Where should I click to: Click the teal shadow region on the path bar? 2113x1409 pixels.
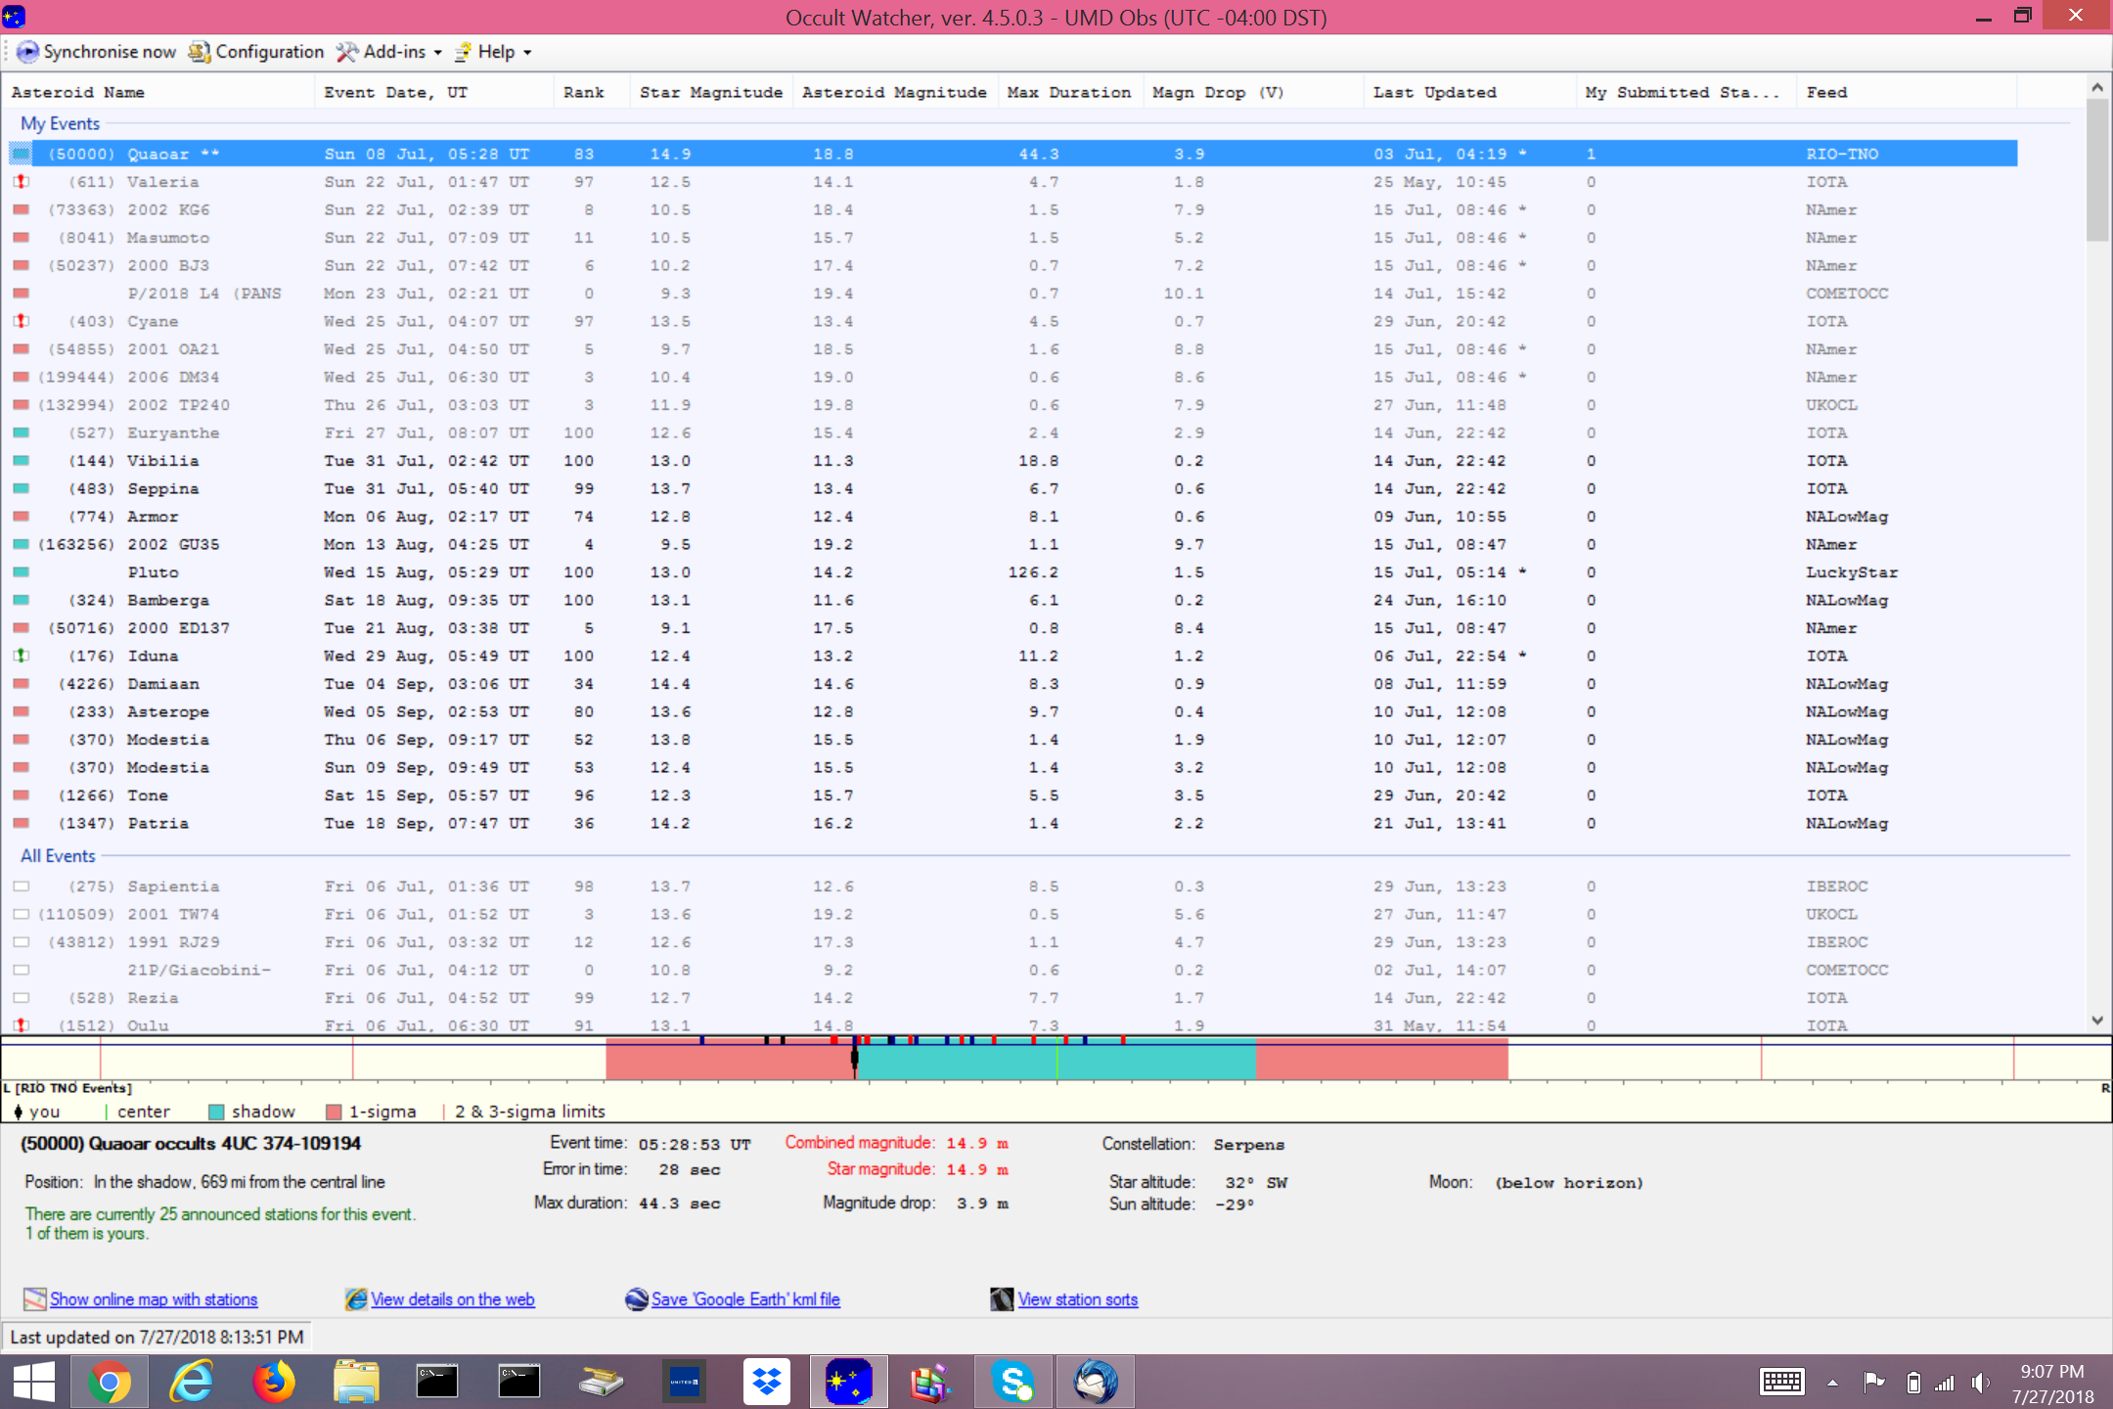click(x=1154, y=1063)
